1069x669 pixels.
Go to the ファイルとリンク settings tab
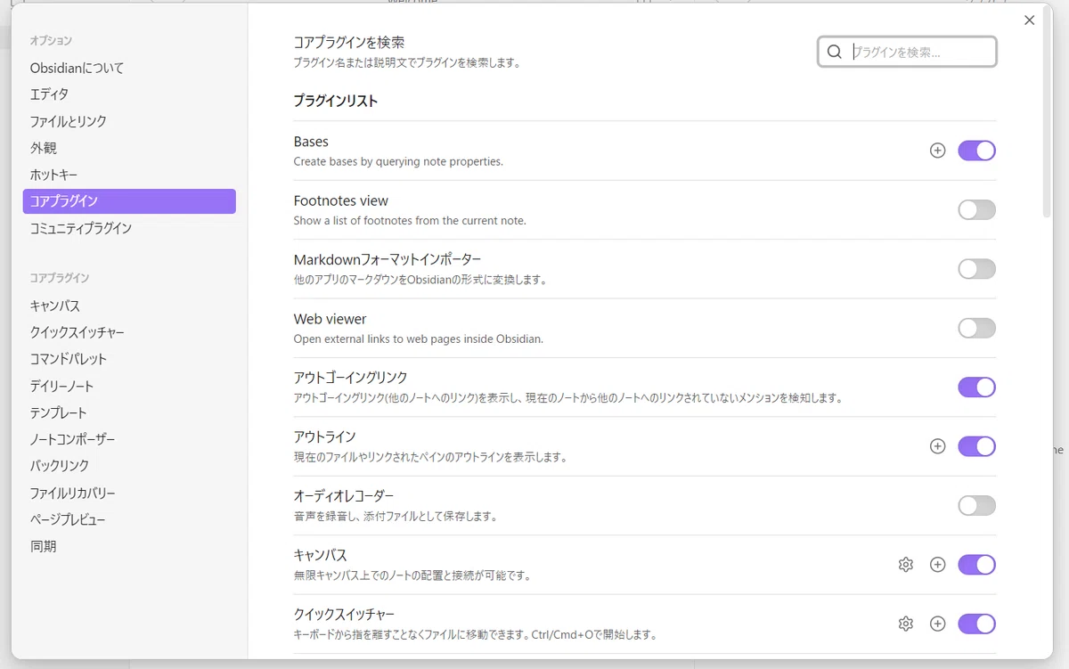tap(129, 121)
